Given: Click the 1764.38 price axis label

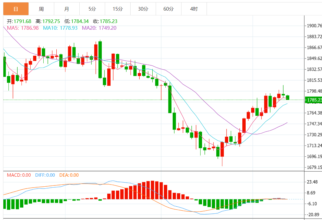Looking at the screenshot, I should (x=314, y=113).
